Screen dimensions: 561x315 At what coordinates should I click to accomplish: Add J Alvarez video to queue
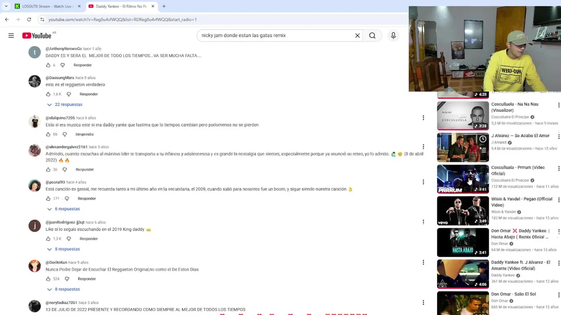pos(483,150)
